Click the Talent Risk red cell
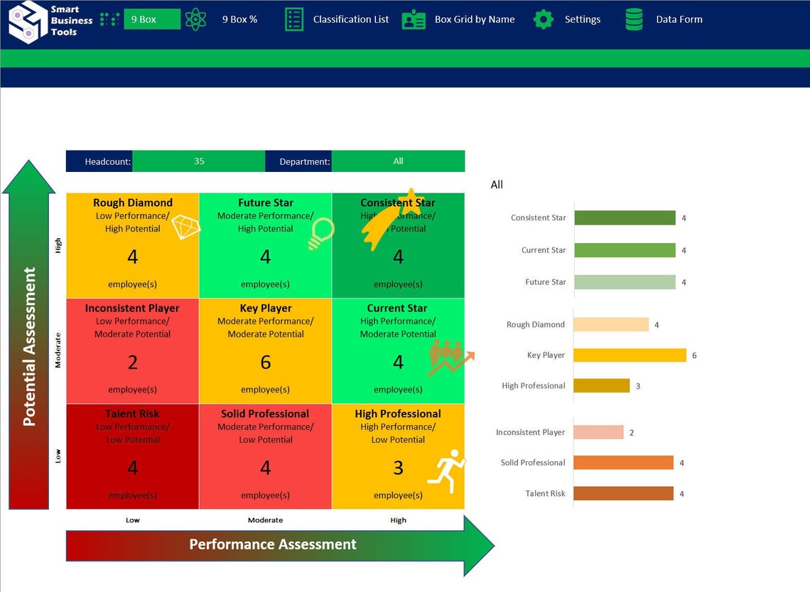810x592 pixels. (x=132, y=455)
